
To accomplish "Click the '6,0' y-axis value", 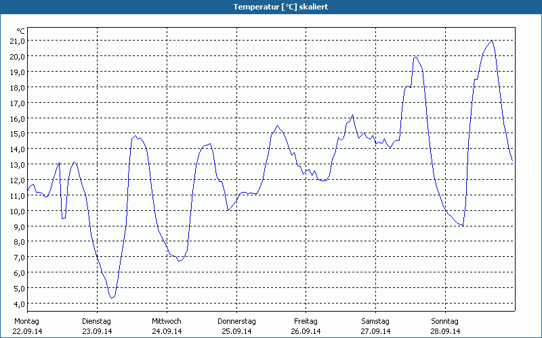I will [20, 273].
